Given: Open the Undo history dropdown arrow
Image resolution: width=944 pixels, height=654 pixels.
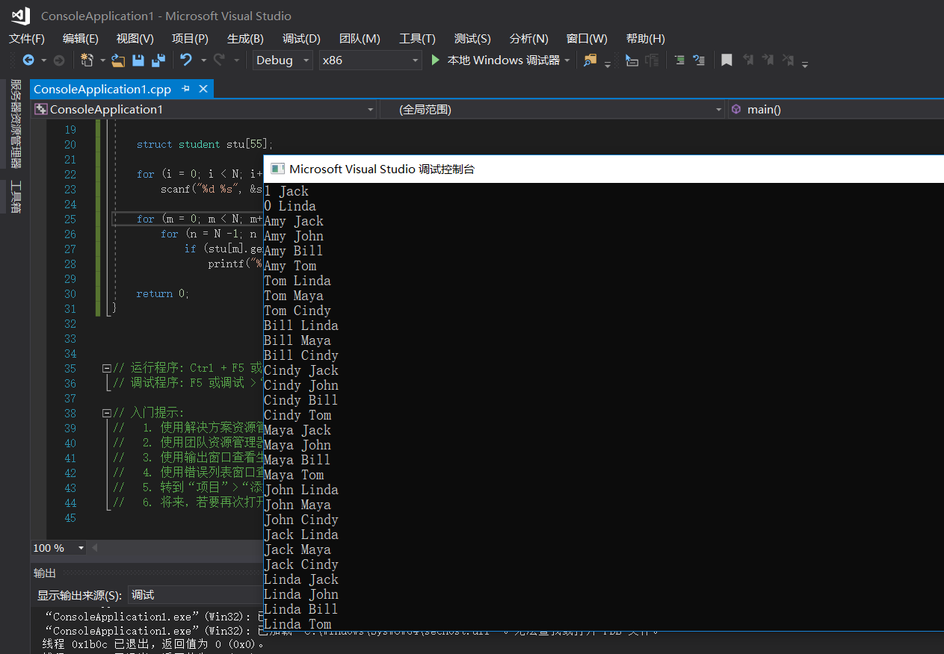Looking at the screenshot, I should [x=203, y=60].
